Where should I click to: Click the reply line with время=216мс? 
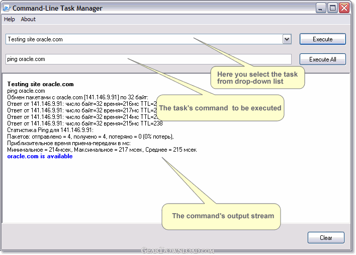82,104
